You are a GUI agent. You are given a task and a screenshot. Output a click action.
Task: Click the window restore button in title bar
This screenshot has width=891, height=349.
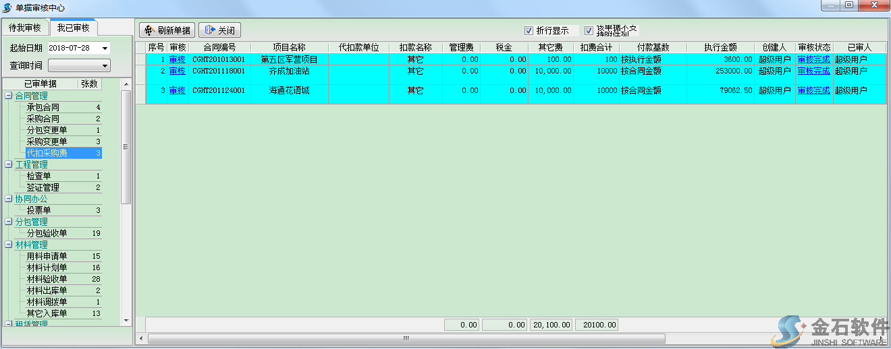848,5
